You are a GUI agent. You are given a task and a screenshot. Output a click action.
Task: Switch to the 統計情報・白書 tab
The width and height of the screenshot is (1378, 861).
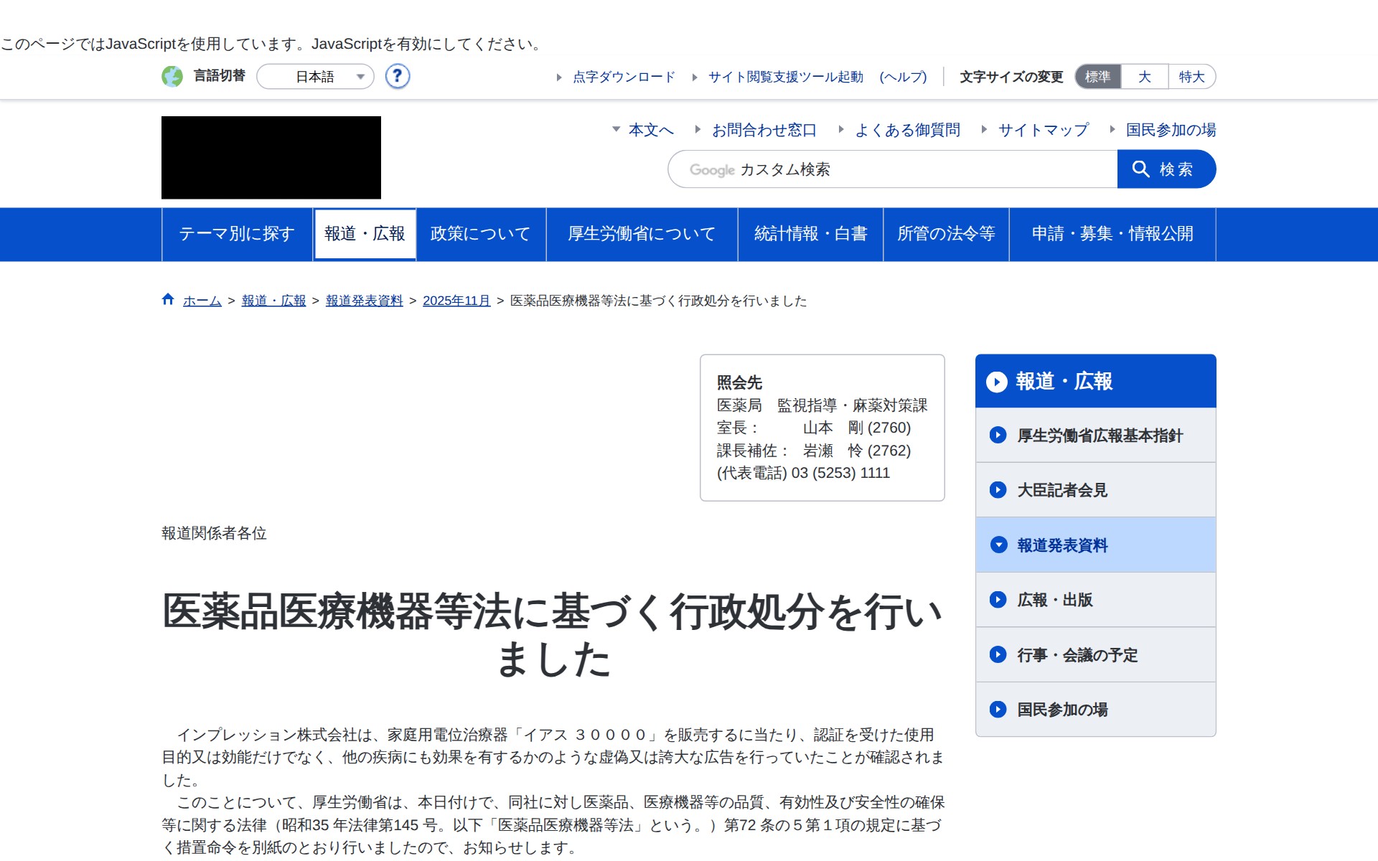click(810, 234)
